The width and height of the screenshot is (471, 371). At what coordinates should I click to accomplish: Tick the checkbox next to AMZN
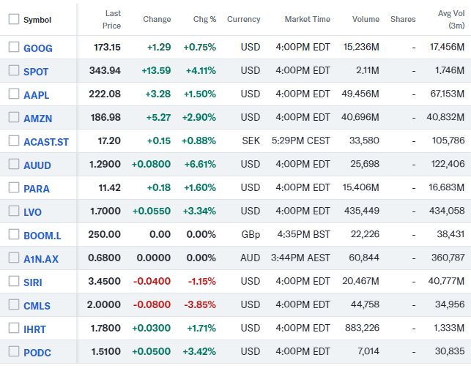[x=14, y=118]
